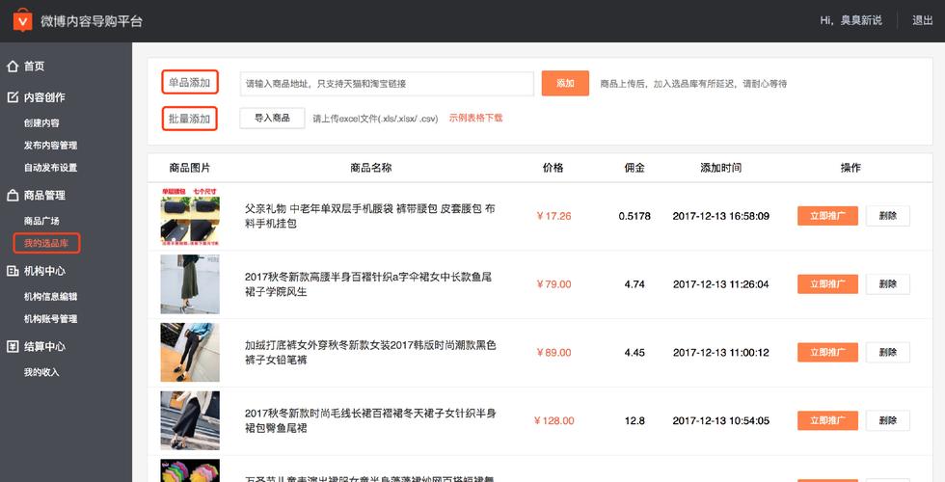Go to 发布内容管理

pyautogui.click(x=50, y=146)
